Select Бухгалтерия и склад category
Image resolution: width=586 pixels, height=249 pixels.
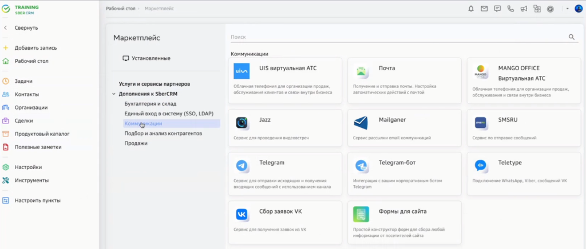coord(151,104)
